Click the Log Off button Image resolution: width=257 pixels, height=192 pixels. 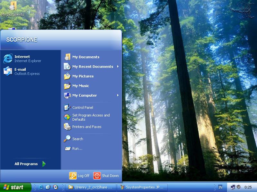(80, 176)
